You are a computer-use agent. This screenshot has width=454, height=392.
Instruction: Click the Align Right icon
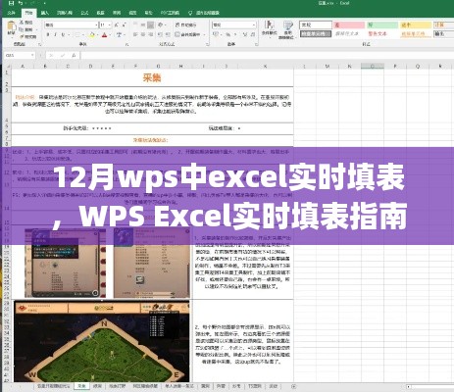pyautogui.click(x=150, y=34)
